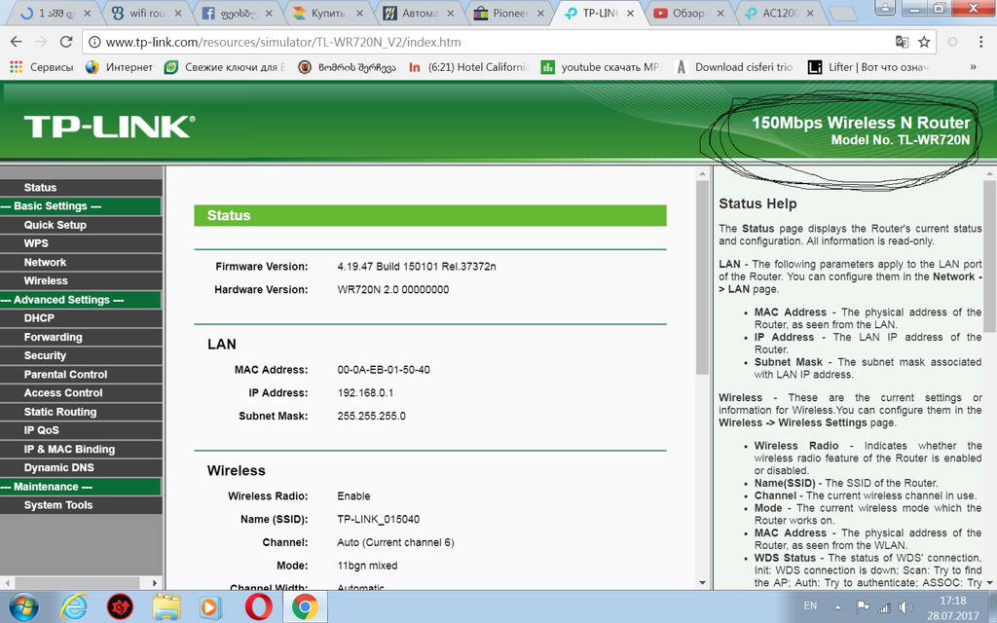
Task: Reload the page with refresh icon
Action: (66, 42)
